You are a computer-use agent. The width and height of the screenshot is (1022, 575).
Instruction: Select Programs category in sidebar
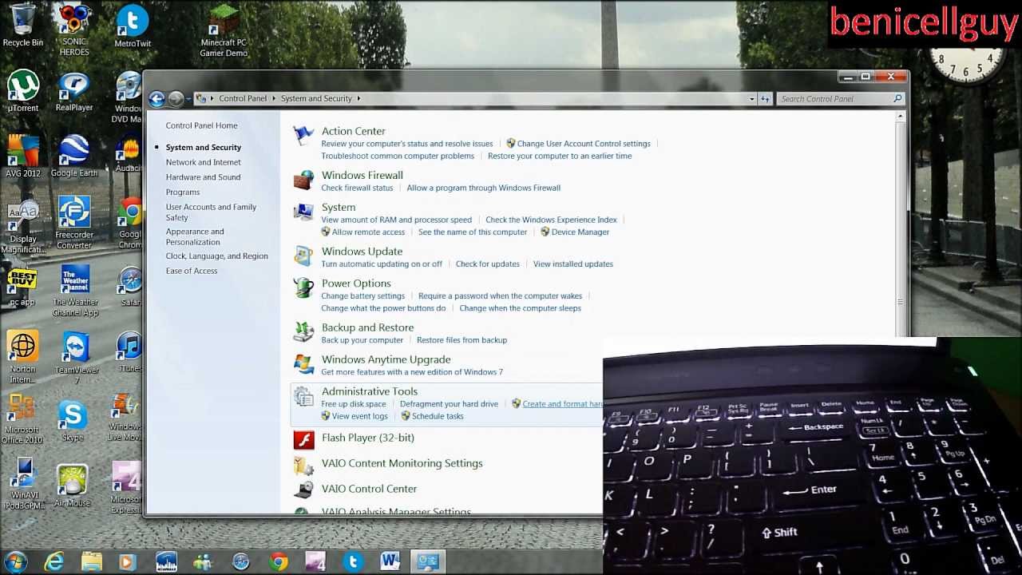point(183,192)
